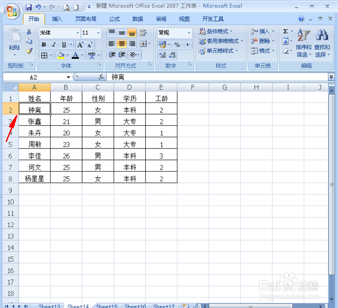Switch to the 插入 ribbon tab
The width and height of the screenshot is (338, 308).
(57, 19)
